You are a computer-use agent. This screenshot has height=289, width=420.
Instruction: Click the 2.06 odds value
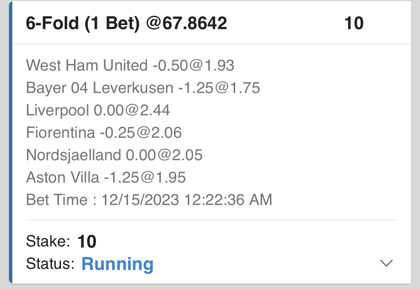[x=166, y=133]
